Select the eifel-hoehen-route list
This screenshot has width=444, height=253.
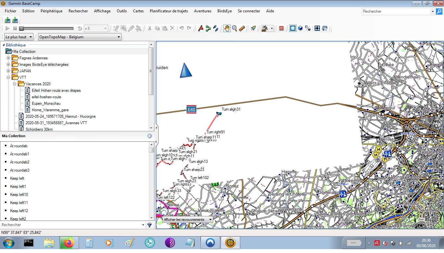(46, 97)
